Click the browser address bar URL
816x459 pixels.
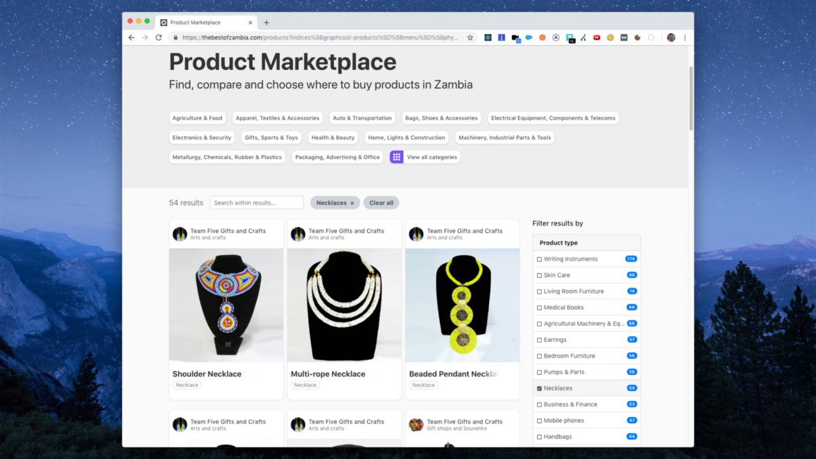(320, 38)
